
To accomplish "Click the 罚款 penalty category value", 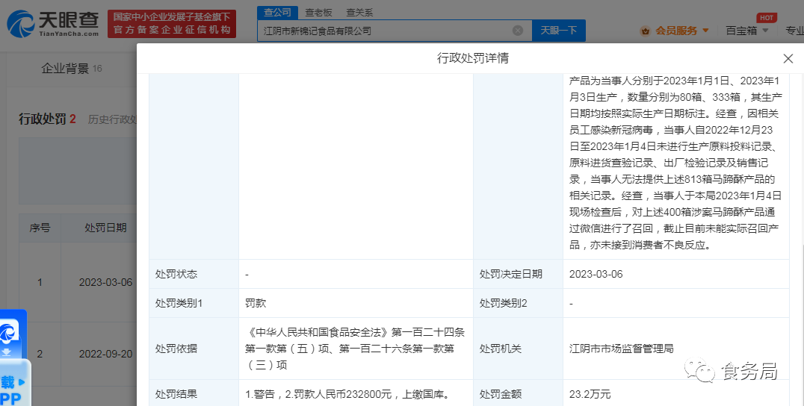I will 256,303.
